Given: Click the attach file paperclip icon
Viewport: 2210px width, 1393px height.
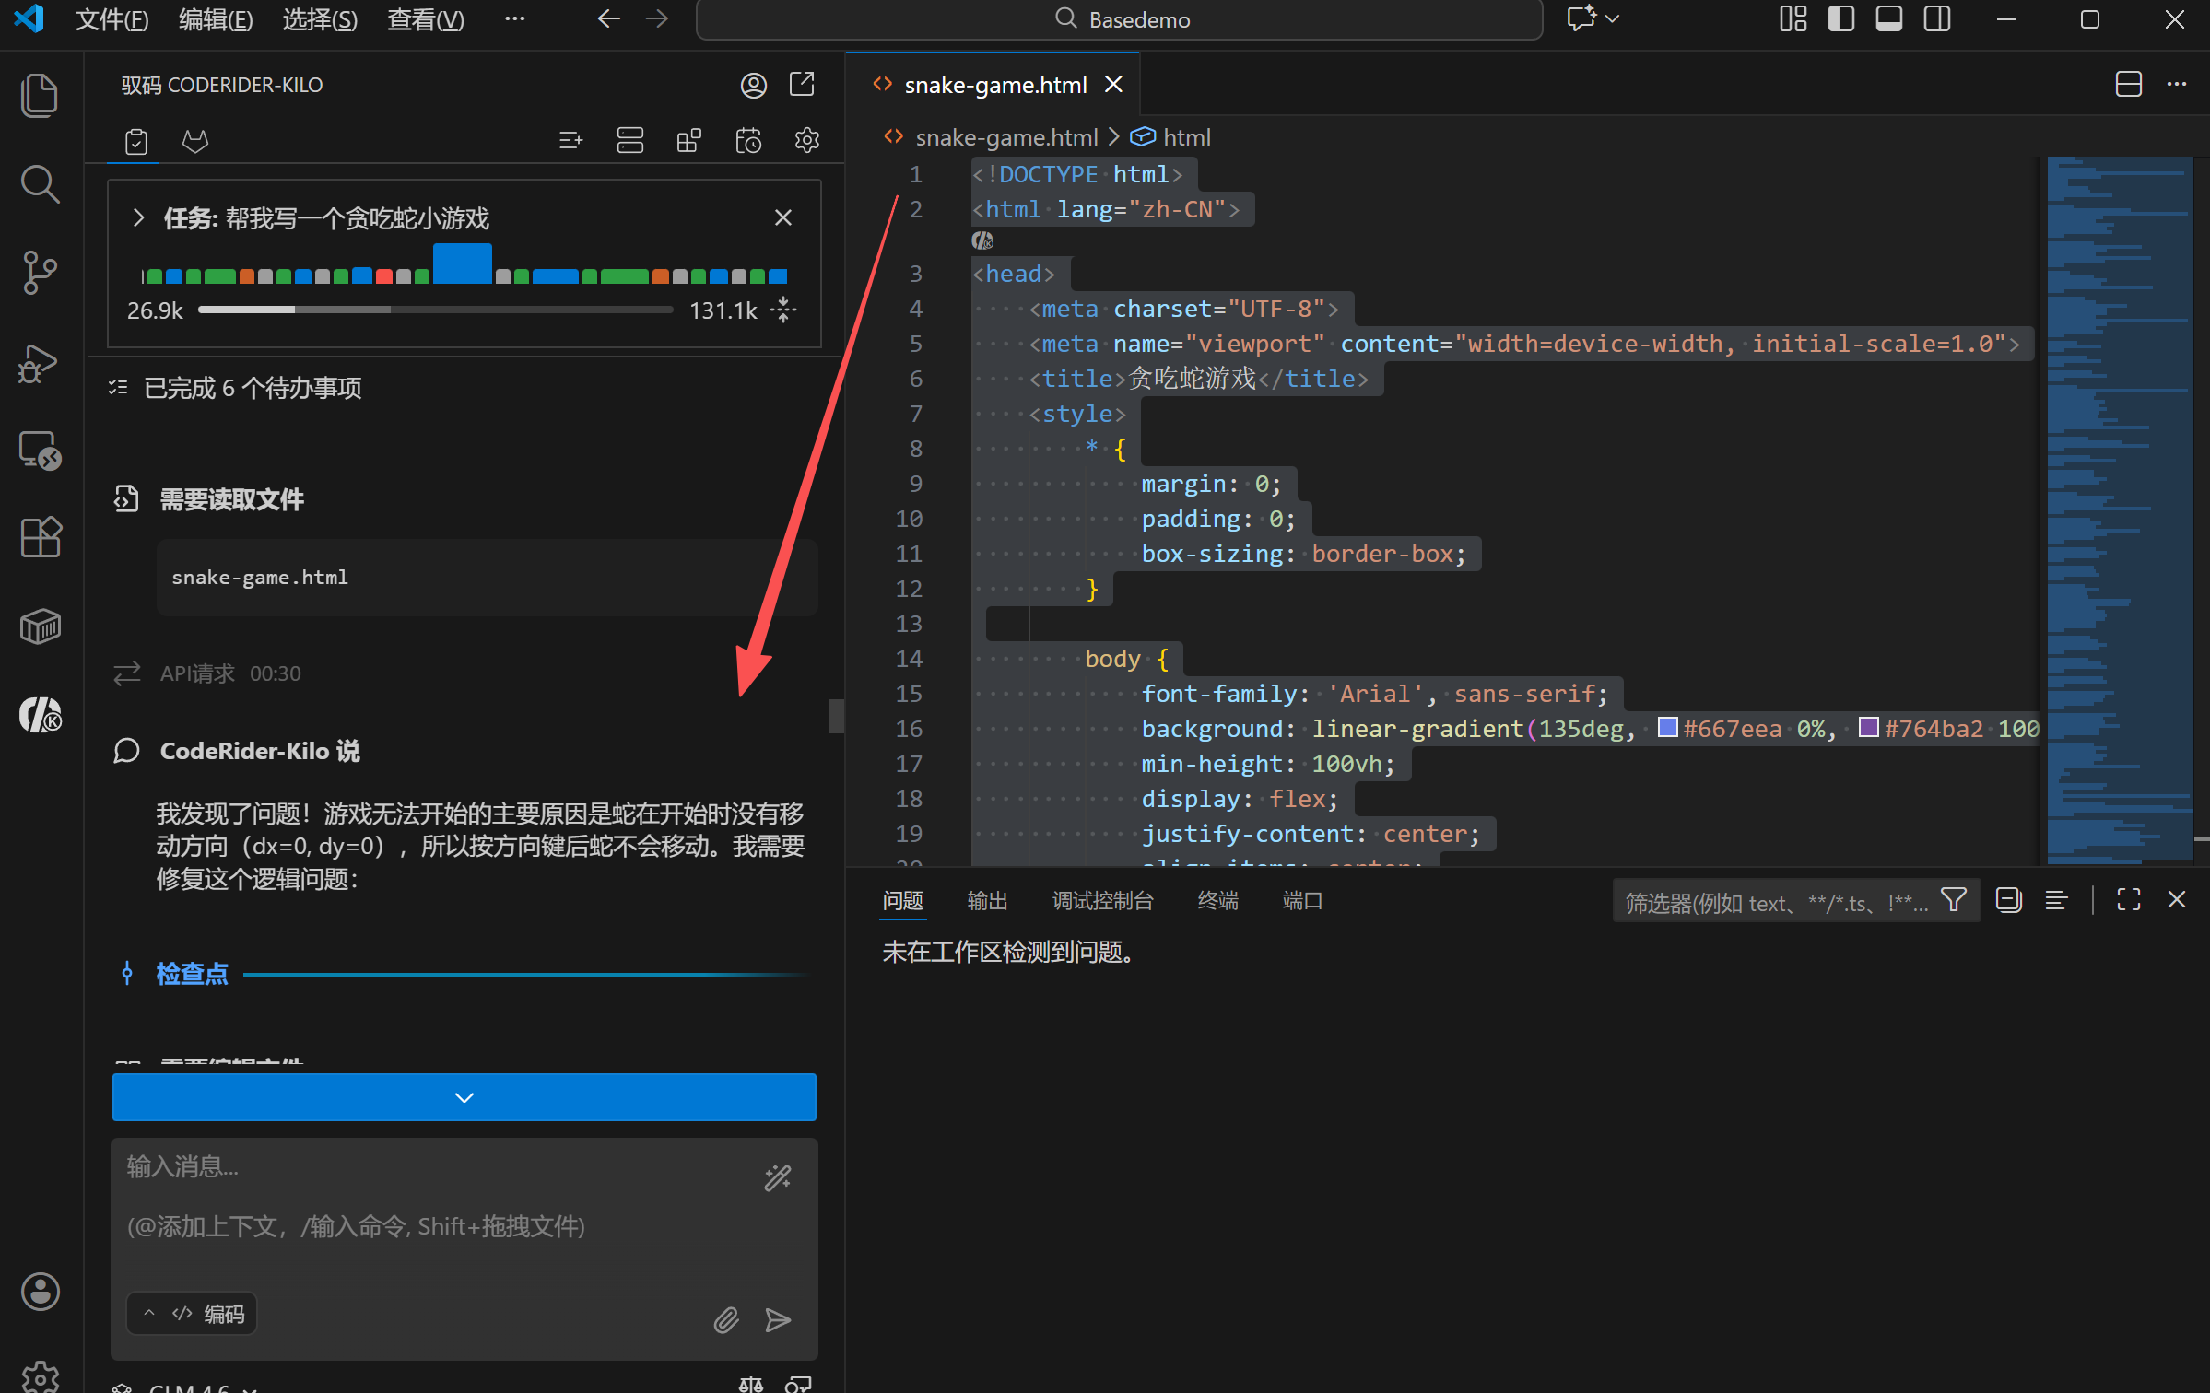Looking at the screenshot, I should tap(726, 1320).
